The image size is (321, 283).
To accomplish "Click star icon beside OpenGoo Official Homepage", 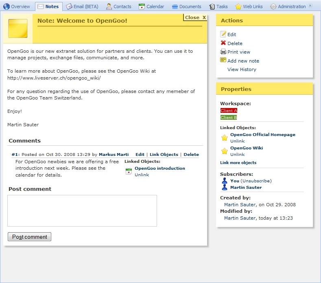I will (x=224, y=138).
